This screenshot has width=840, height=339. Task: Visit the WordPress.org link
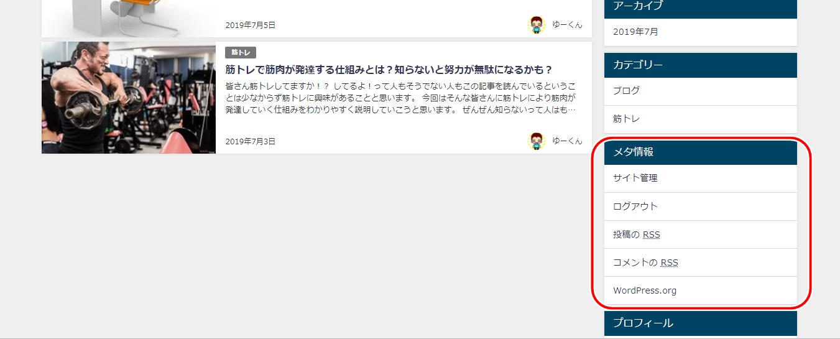click(x=644, y=290)
